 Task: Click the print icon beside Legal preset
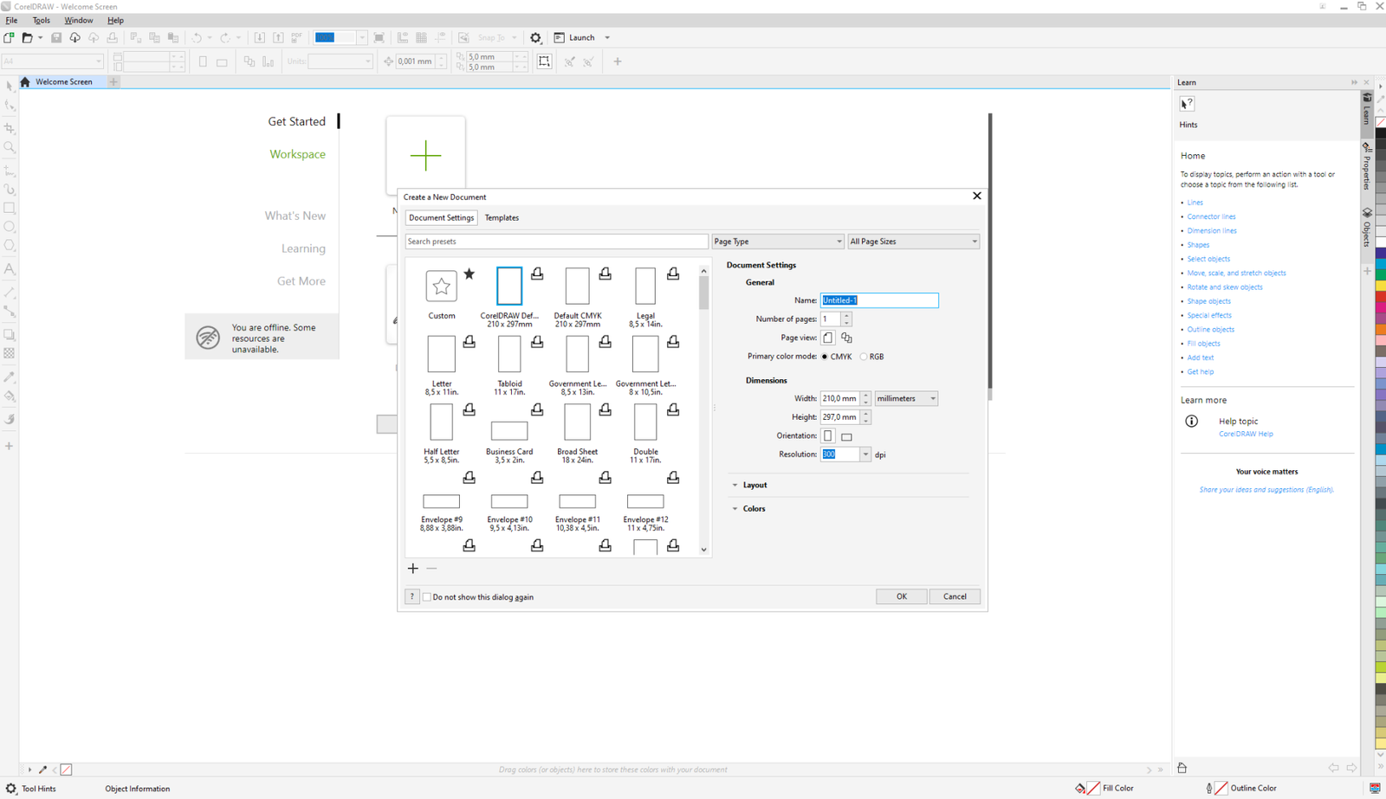673,274
